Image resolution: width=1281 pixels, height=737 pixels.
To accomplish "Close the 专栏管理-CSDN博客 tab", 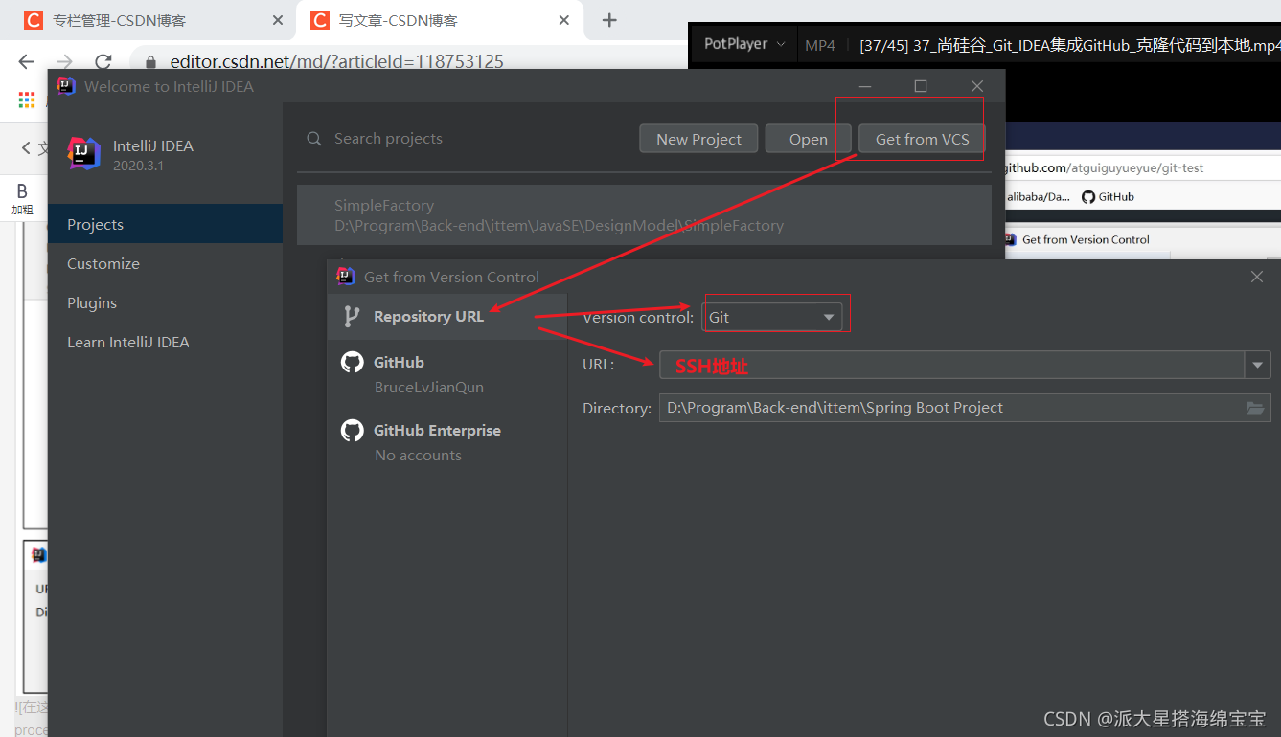I will pyautogui.click(x=278, y=20).
